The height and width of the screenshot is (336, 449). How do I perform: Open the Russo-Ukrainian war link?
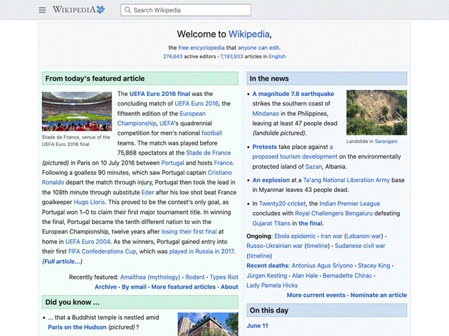coord(275,246)
